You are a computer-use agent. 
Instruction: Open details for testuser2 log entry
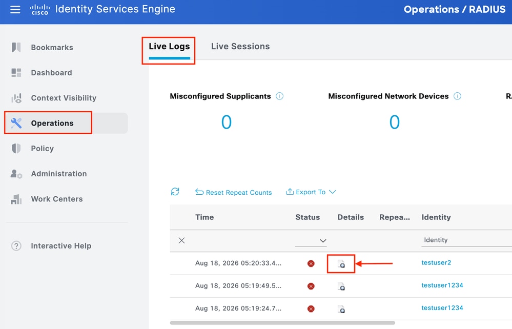coord(341,264)
